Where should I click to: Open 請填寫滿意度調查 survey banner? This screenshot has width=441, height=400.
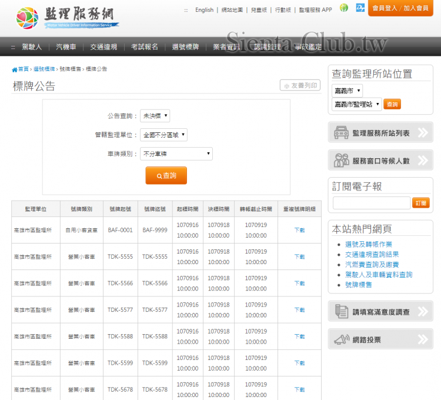380,311
